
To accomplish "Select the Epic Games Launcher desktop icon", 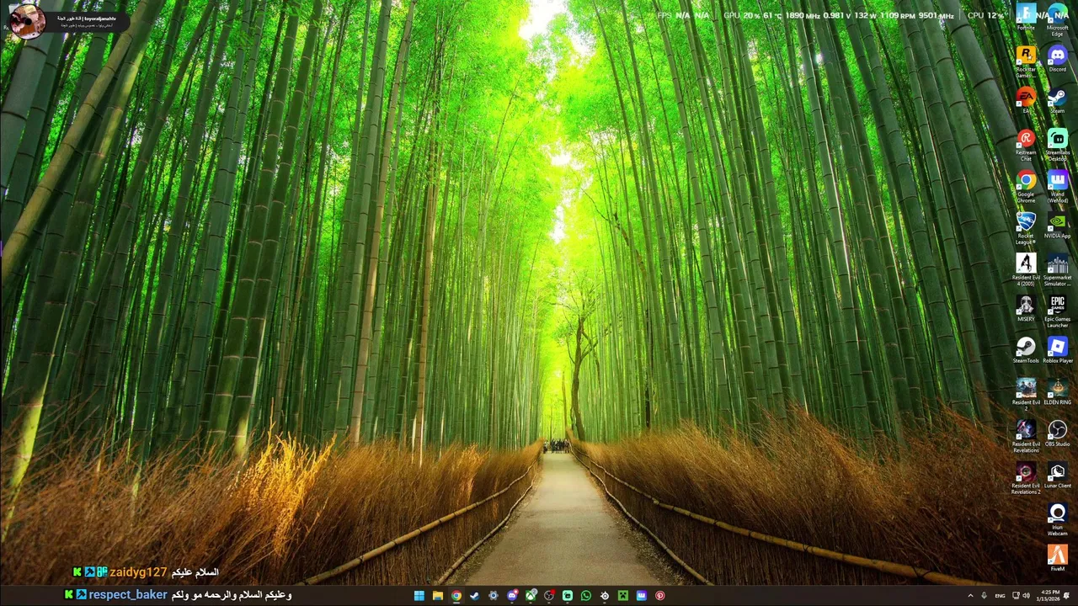I will (1057, 311).
